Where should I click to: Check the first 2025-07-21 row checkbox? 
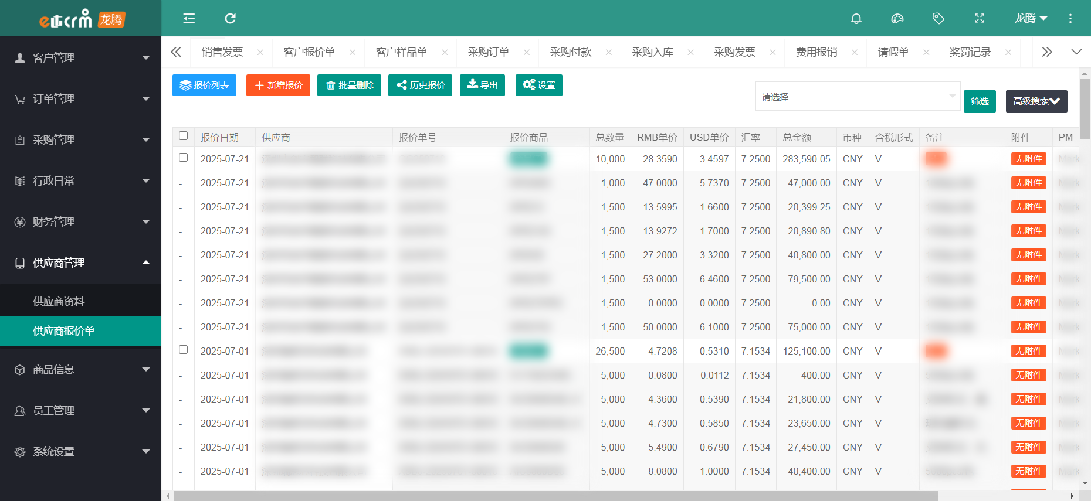tap(184, 158)
